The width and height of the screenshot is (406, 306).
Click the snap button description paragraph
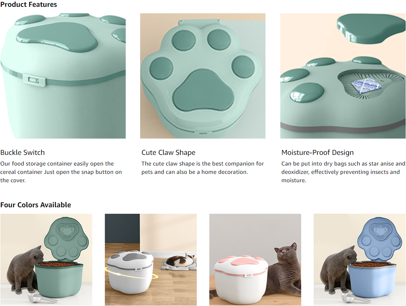point(61,172)
